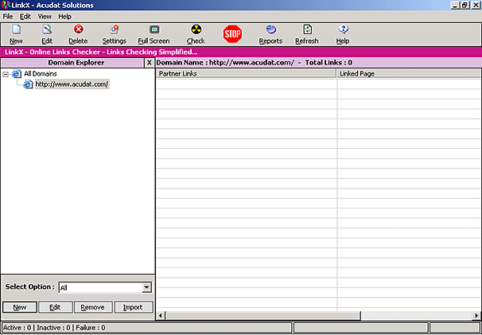Screen dimensions: 482x335
Task: Collapse the All Domains tree node
Action: point(6,74)
